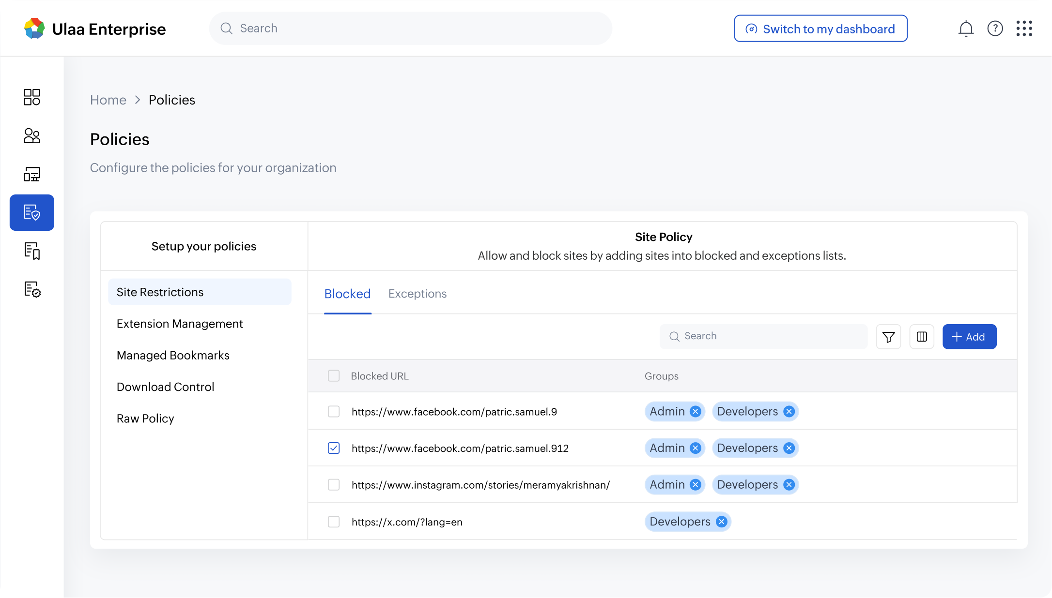This screenshot has height=598, width=1052.
Task: Focus the top global Search field
Action: pyautogui.click(x=411, y=29)
